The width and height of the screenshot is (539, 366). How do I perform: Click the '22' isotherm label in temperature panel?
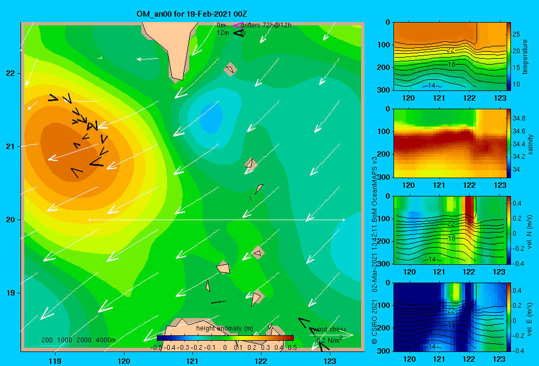click(x=451, y=50)
